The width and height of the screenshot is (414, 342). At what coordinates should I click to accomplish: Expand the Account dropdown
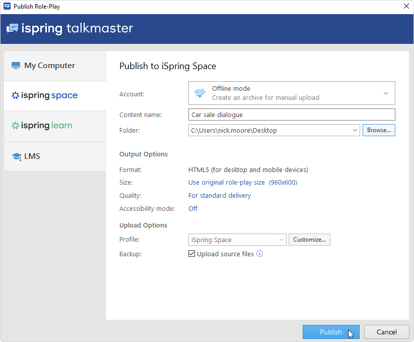click(x=385, y=93)
